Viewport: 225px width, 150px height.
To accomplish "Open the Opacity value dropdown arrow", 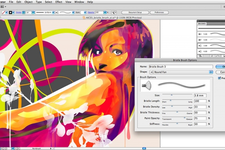I will click(x=105, y=13).
